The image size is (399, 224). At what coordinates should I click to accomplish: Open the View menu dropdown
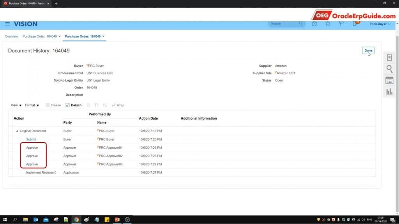(x=15, y=105)
